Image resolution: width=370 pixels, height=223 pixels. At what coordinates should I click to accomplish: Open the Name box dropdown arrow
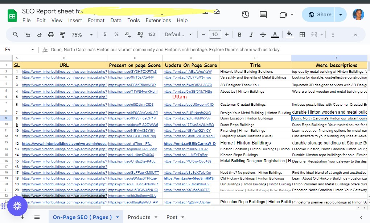click(x=33, y=50)
